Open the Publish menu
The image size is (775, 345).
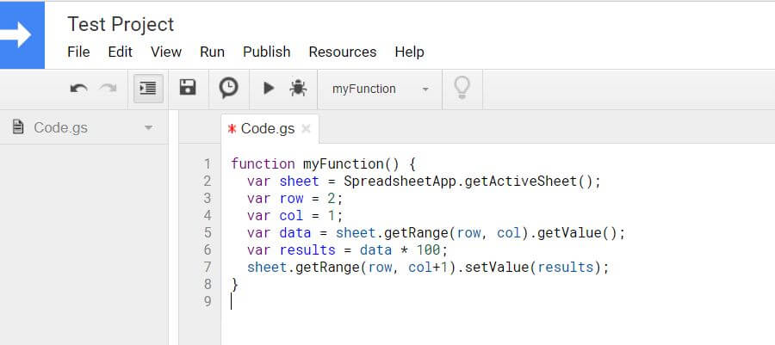266,52
